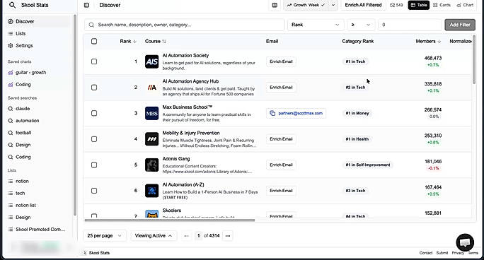Image resolution: width=484 pixels, height=260 pixels.
Task: Open the football saved search
Action: click(23, 133)
